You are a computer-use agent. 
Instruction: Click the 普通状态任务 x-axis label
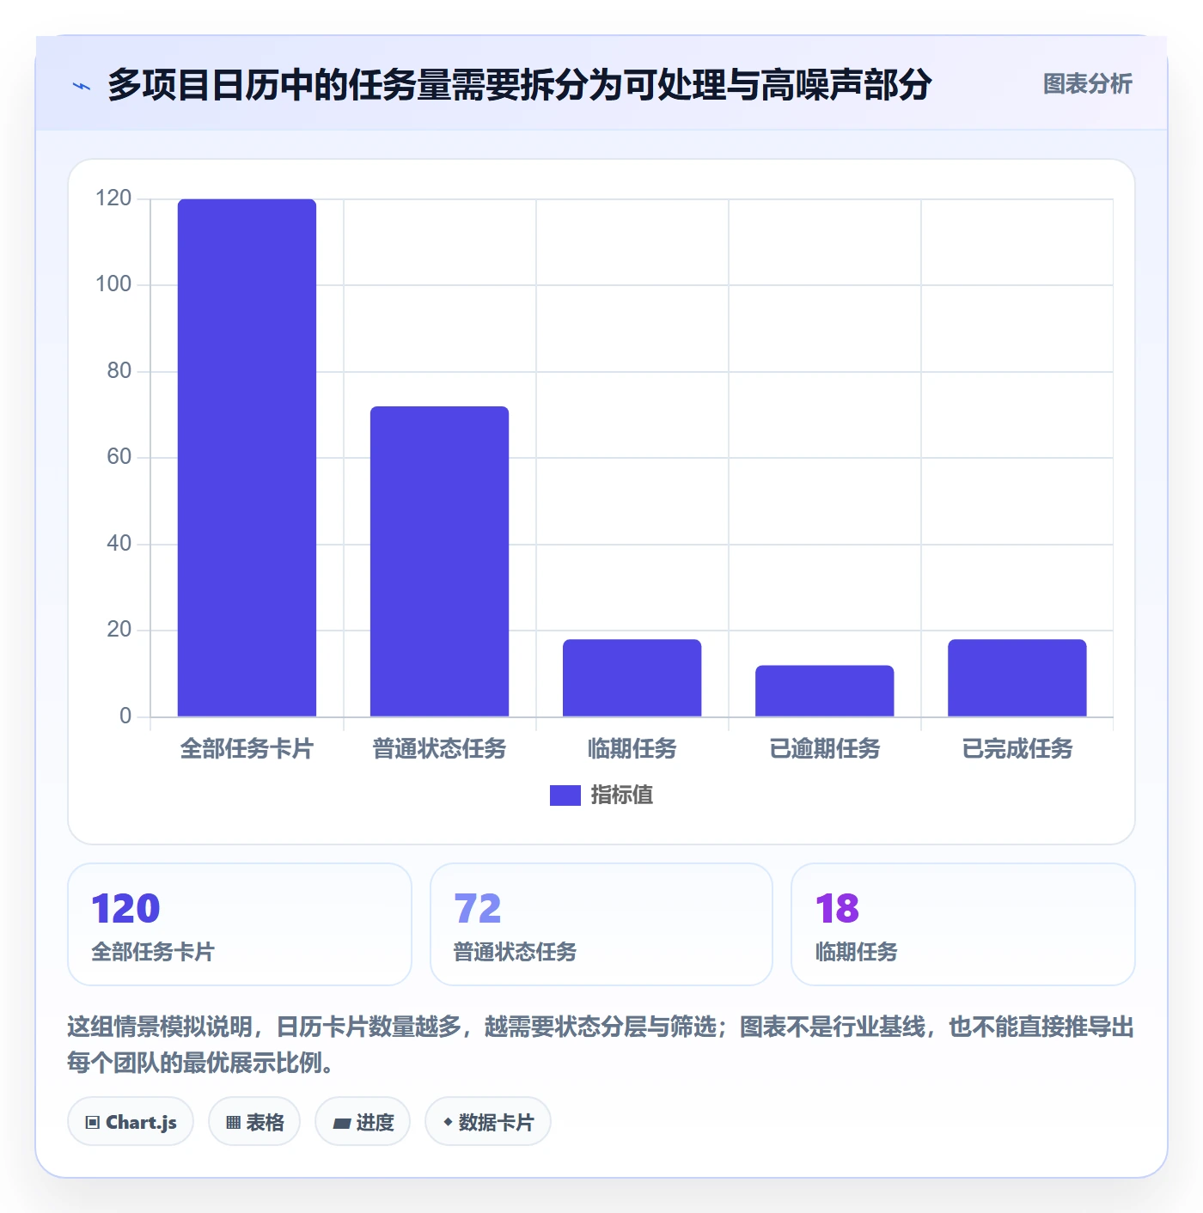pyautogui.click(x=439, y=749)
